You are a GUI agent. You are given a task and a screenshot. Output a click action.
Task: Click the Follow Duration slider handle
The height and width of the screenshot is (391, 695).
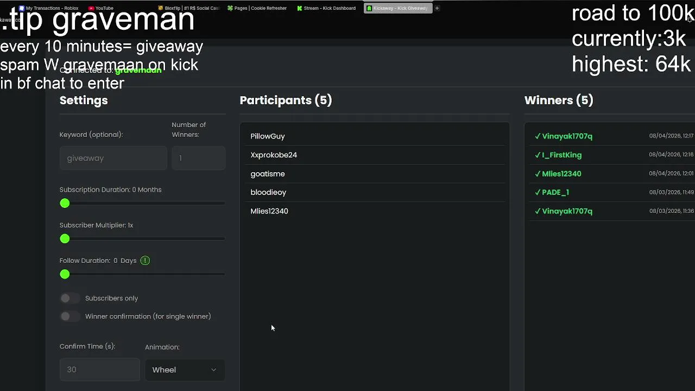(x=65, y=274)
